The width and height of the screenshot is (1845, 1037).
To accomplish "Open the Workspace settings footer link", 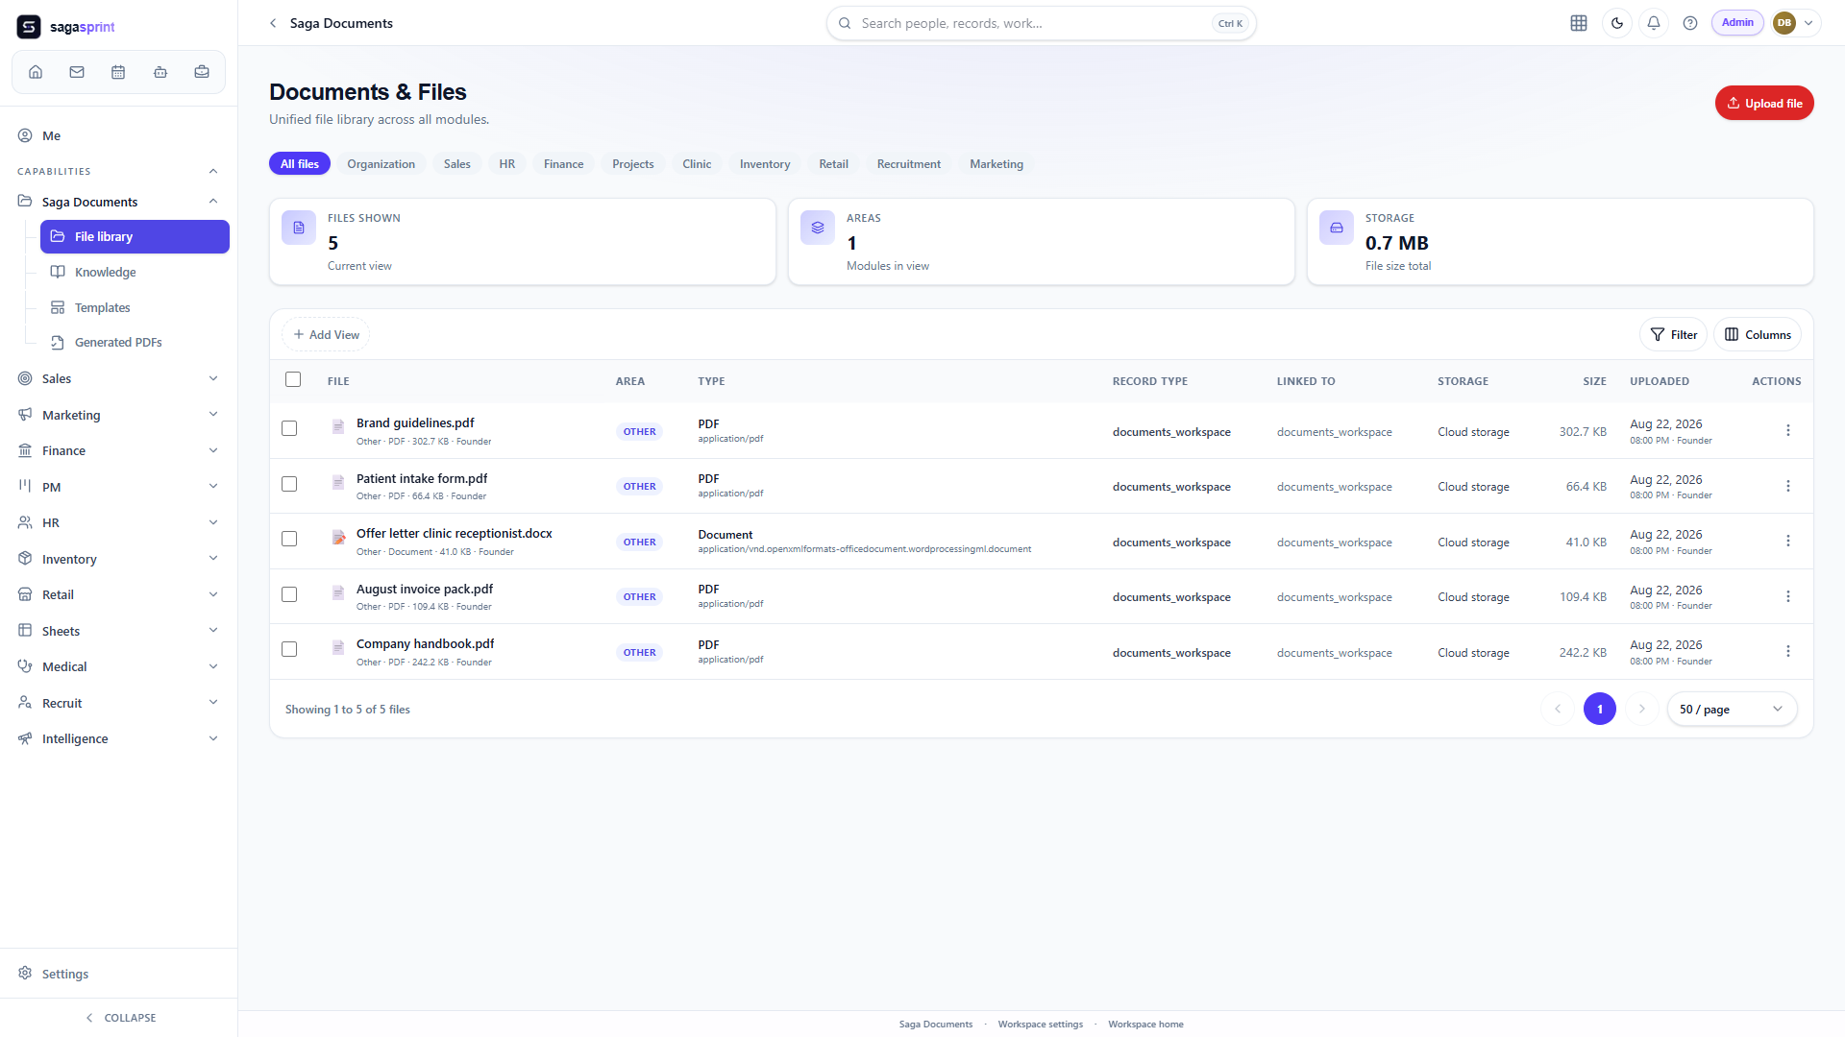I will [1040, 1025].
